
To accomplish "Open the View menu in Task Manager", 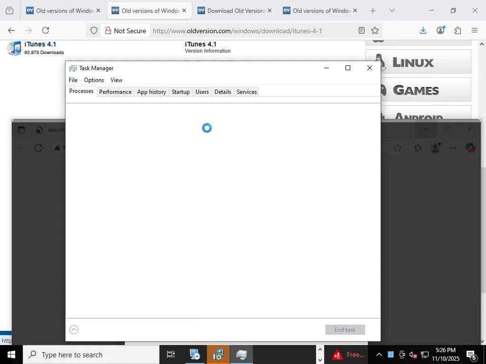I will click(x=116, y=80).
